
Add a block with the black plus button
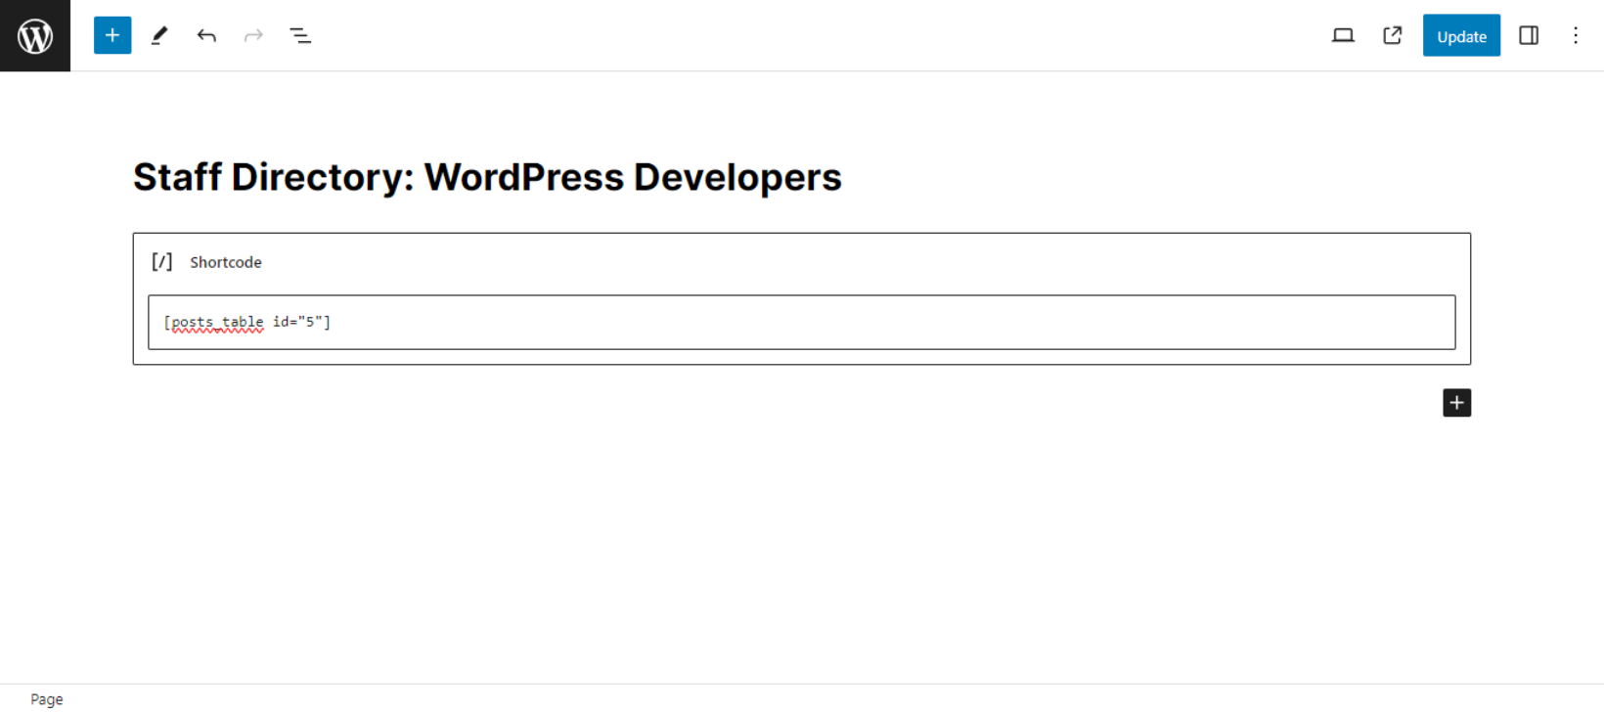pyautogui.click(x=1456, y=403)
